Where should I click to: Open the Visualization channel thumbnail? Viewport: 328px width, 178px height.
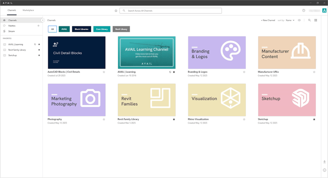217,100
